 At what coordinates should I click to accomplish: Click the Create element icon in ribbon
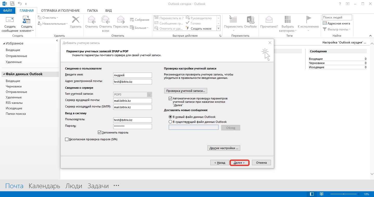27,20
